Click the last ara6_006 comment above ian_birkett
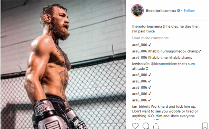This screenshot has width=209, height=129. tap(140, 100)
